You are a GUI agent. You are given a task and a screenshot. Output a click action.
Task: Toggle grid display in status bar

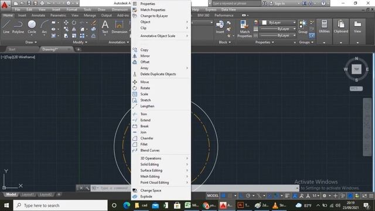click(x=223, y=195)
